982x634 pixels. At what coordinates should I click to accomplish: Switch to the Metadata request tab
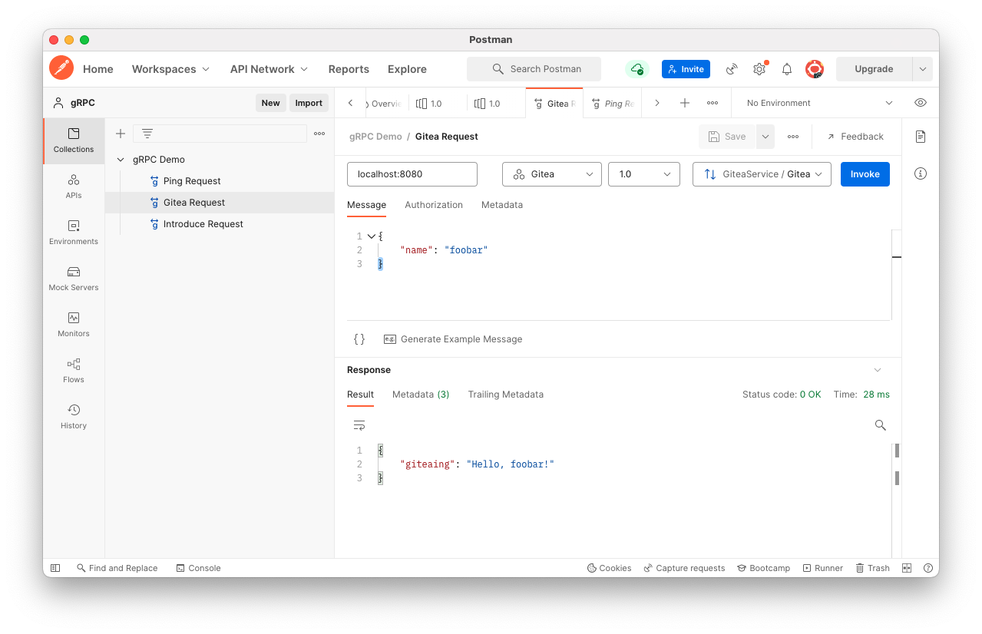pyautogui.click(x=502, y=205)
